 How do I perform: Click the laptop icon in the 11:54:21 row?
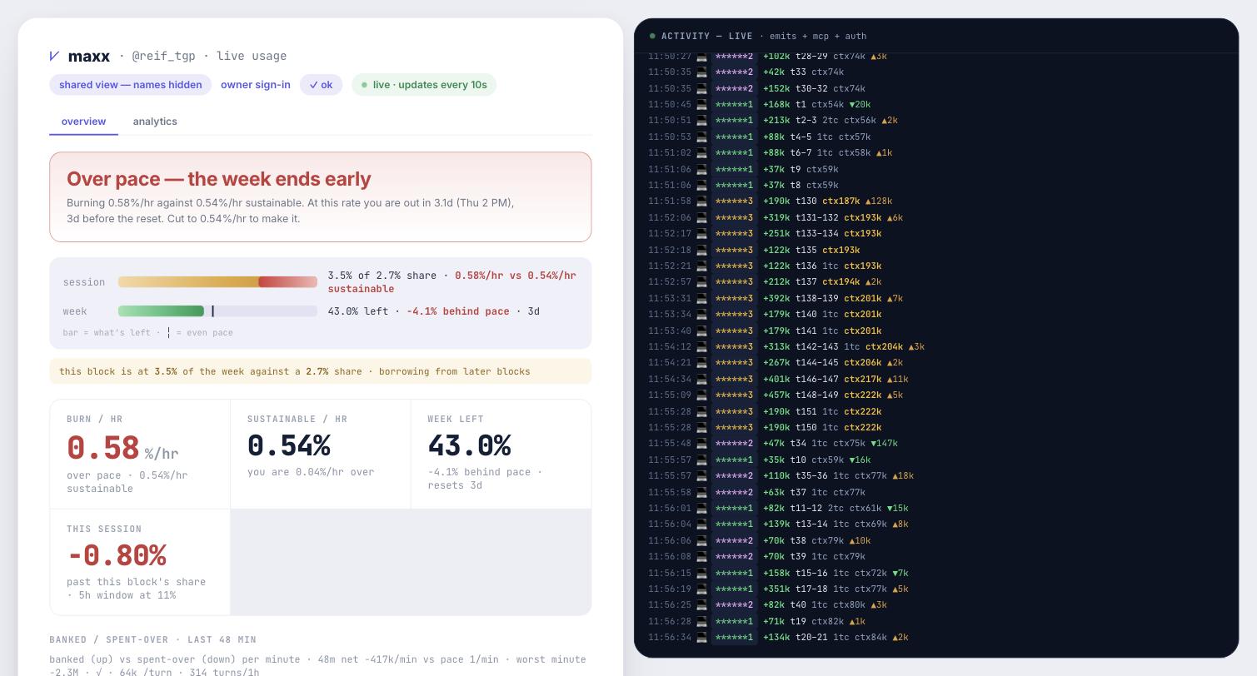701,363
